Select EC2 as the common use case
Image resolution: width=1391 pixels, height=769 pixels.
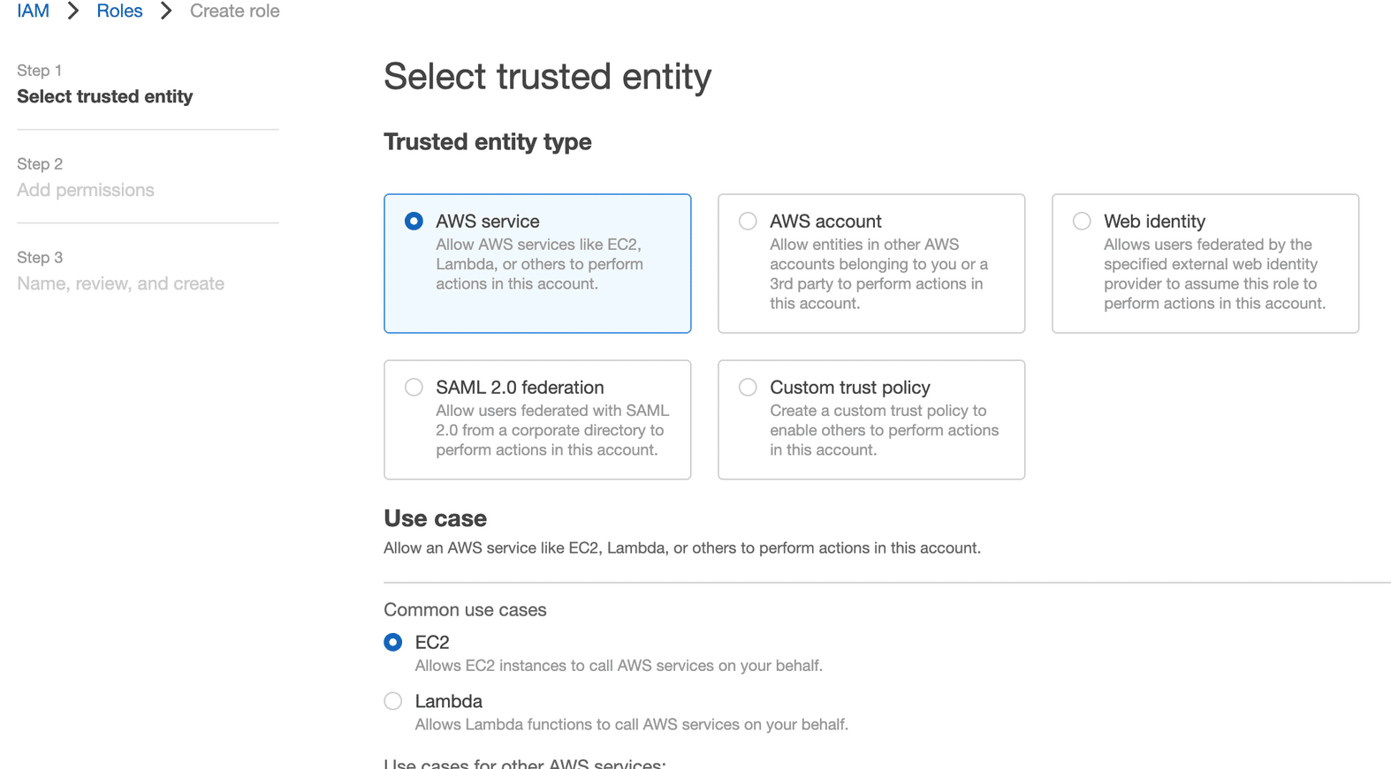392,642
